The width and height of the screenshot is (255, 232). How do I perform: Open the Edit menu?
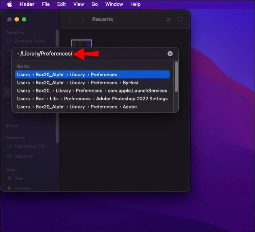61,4
